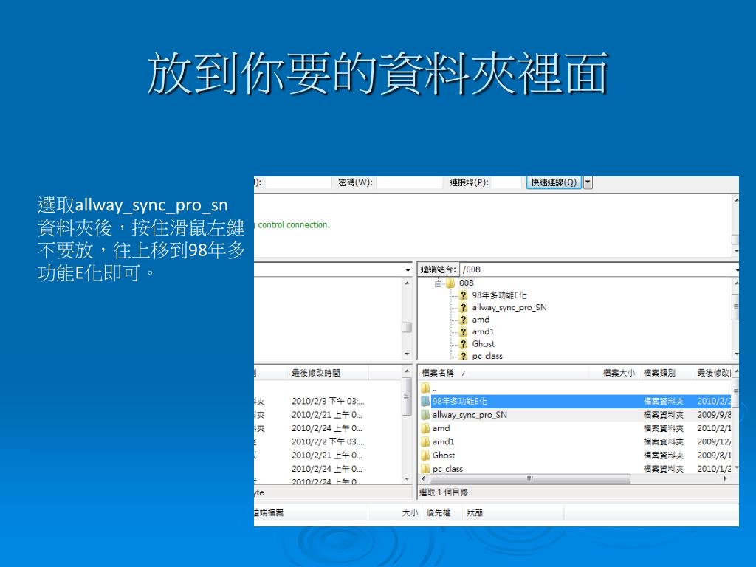
Task: Click left arrow of remote list horizontal scrollbar
Action: pyautogui.click(x=423, y=478)
